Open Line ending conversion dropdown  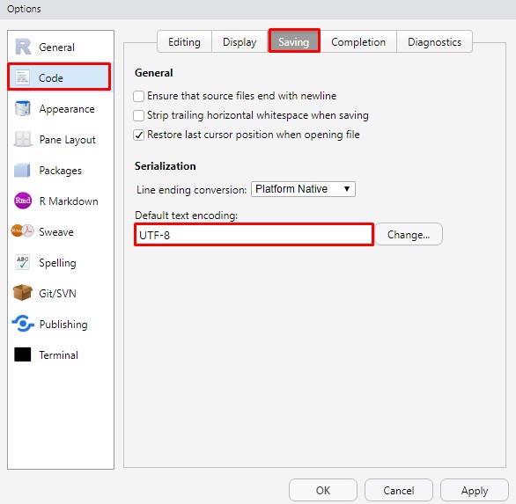pos(303,189)
